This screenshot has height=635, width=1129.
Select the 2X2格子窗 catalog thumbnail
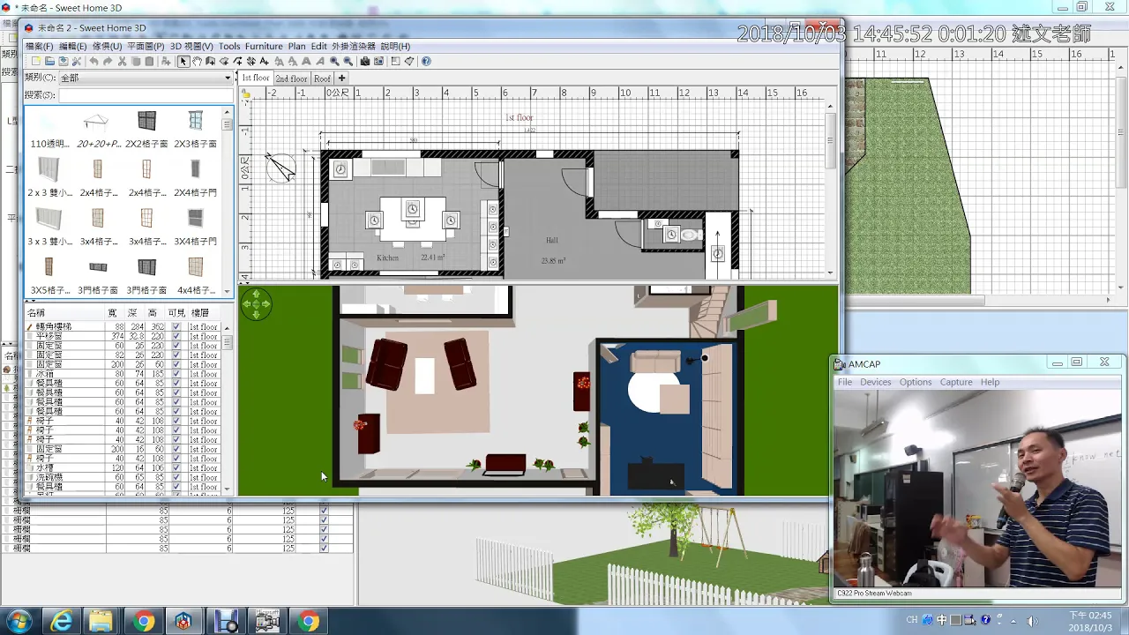(146, 129)
